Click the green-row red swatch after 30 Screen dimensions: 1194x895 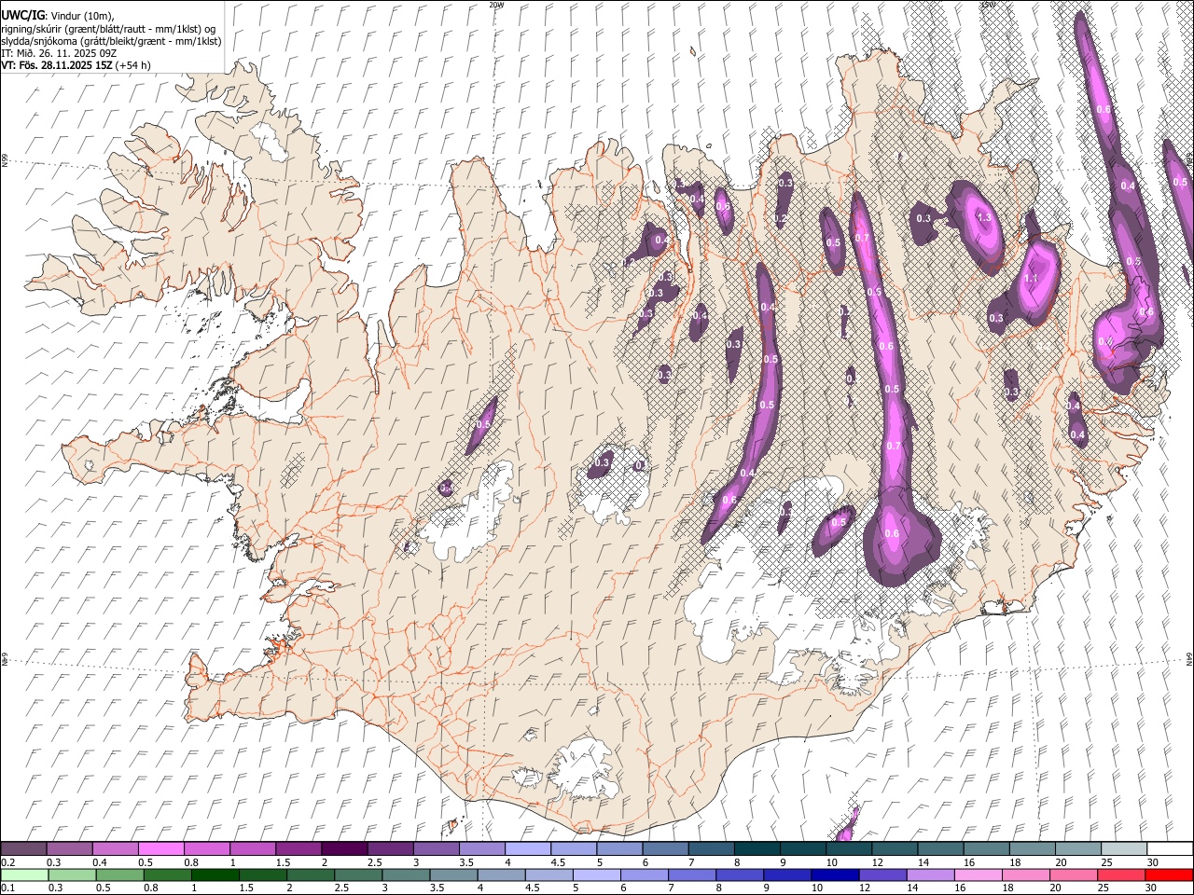point(1167,874)
